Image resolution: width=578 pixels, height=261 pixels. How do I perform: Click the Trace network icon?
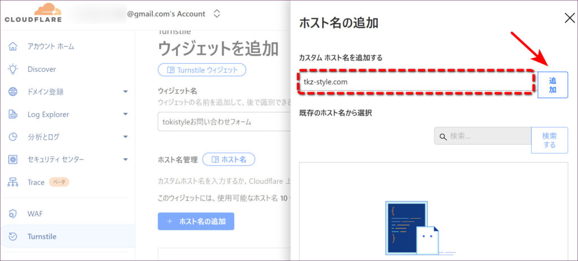coord(13,182)
